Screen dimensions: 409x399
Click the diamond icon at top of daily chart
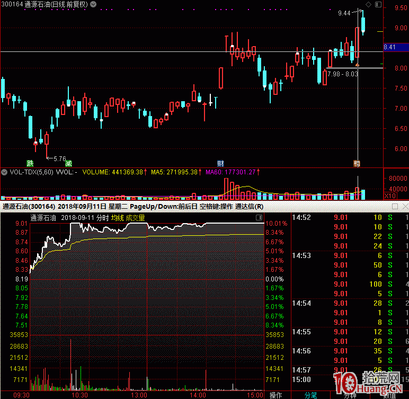click(x=368, y=4)
